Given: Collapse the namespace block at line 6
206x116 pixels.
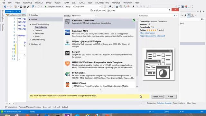Looking at the screenshot, I should pos(17,35).
